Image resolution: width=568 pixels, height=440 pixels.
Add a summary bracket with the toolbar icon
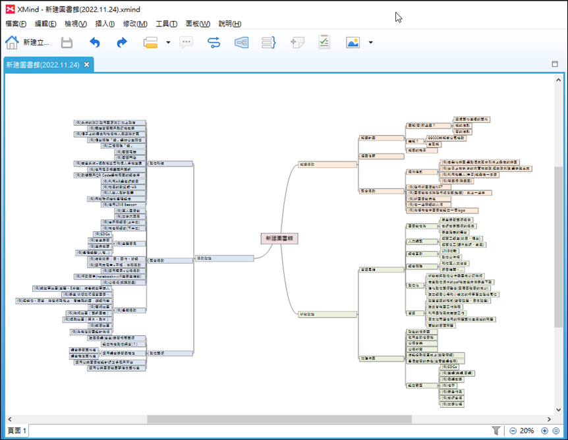[x=269, y=43]
